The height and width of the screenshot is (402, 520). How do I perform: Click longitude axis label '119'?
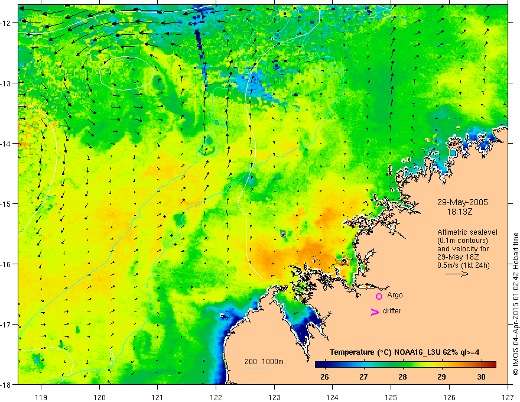(x=41, y=397)
